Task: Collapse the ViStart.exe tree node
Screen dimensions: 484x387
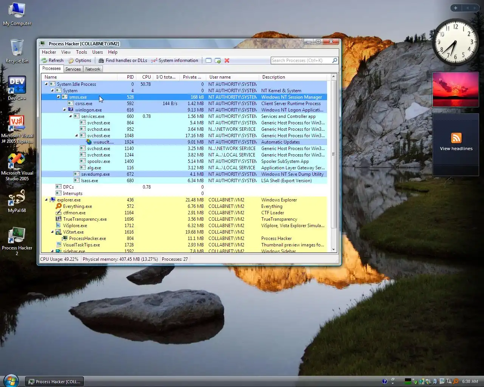Action: point(52,232)
